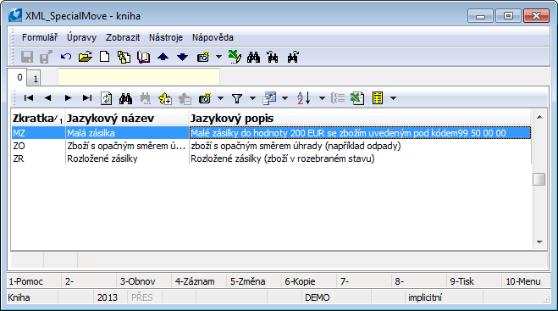Go to the previous record arrow
The height and width of the screenshot is (311, 558).
(x=47, y=98)
